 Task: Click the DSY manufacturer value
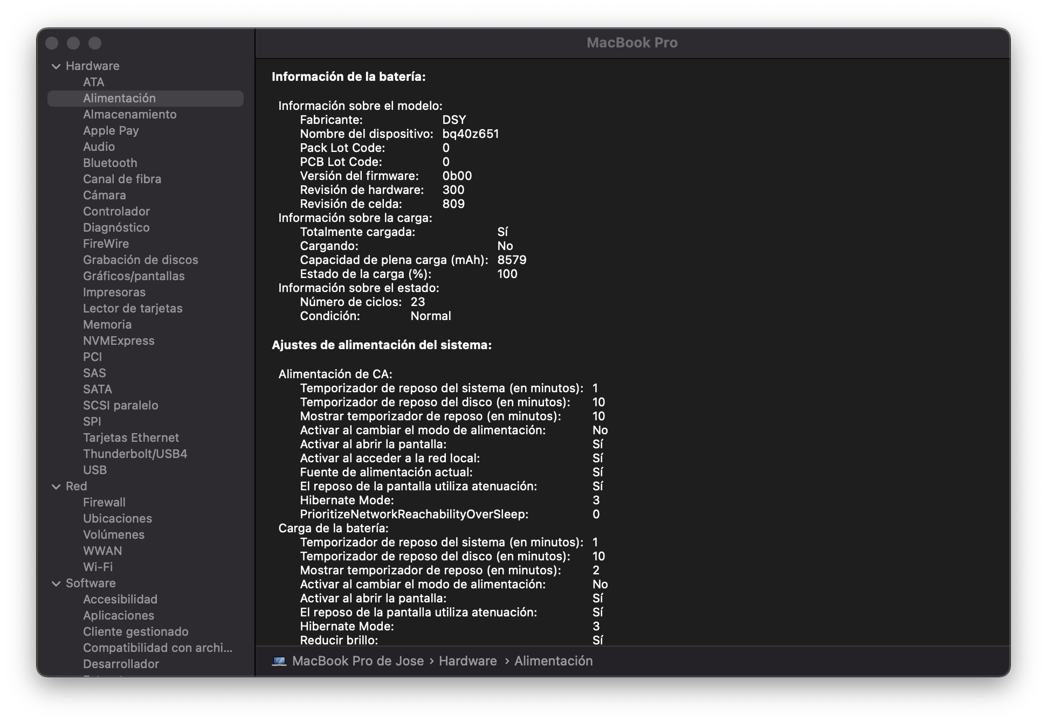pos(454,120)
